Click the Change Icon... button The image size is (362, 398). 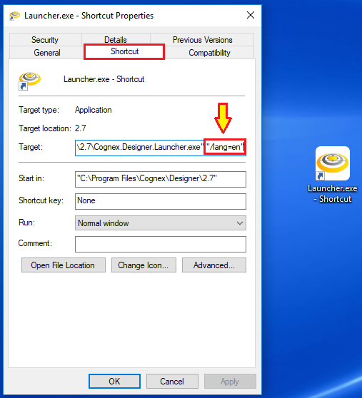[x=144, y=265]
